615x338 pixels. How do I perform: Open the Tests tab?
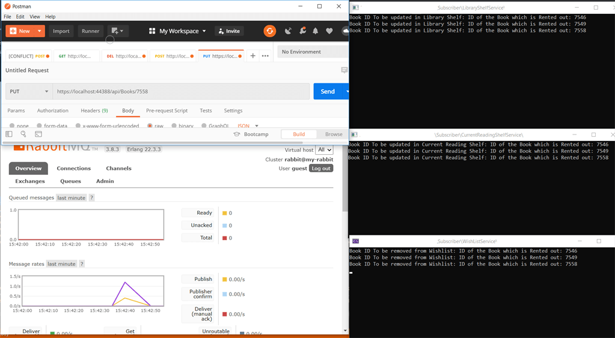pos(206,110)
